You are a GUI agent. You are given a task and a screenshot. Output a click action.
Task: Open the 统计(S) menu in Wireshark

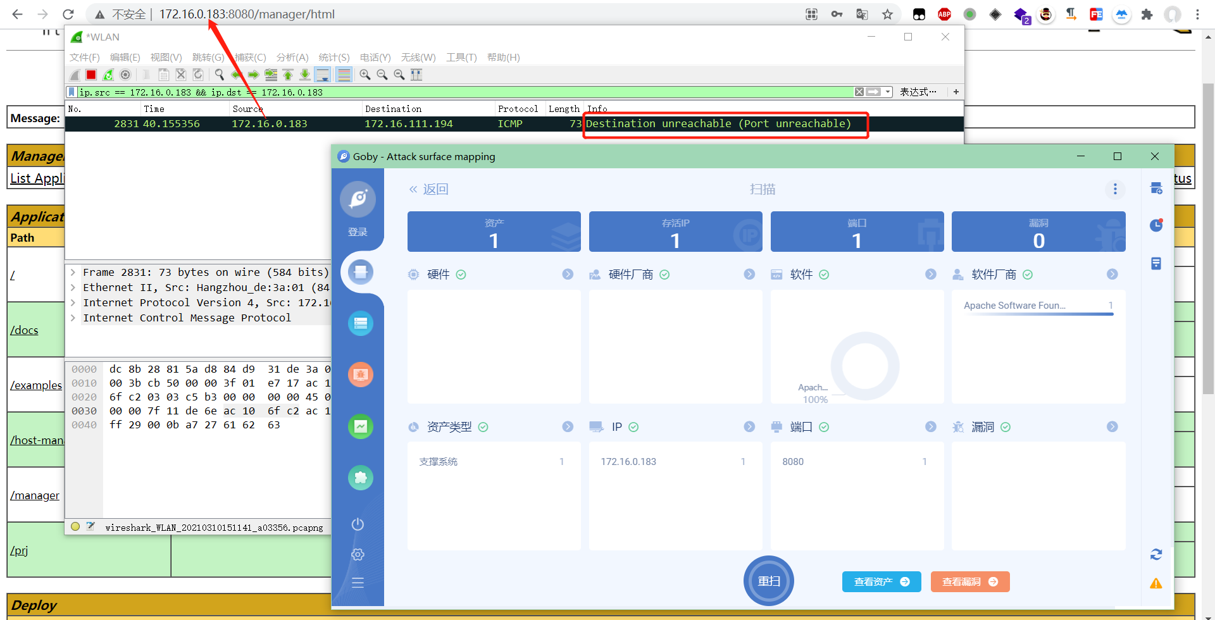tap(334, 58)
